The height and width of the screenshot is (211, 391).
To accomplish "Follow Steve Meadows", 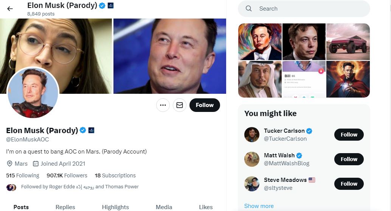I will (x=349, y=184).
